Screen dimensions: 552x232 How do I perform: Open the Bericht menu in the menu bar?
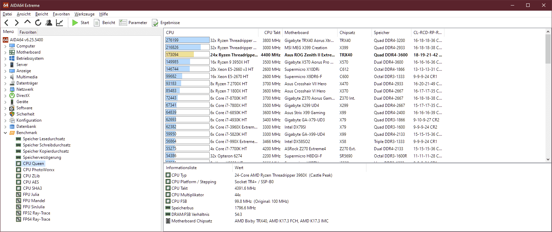(42, 14)
